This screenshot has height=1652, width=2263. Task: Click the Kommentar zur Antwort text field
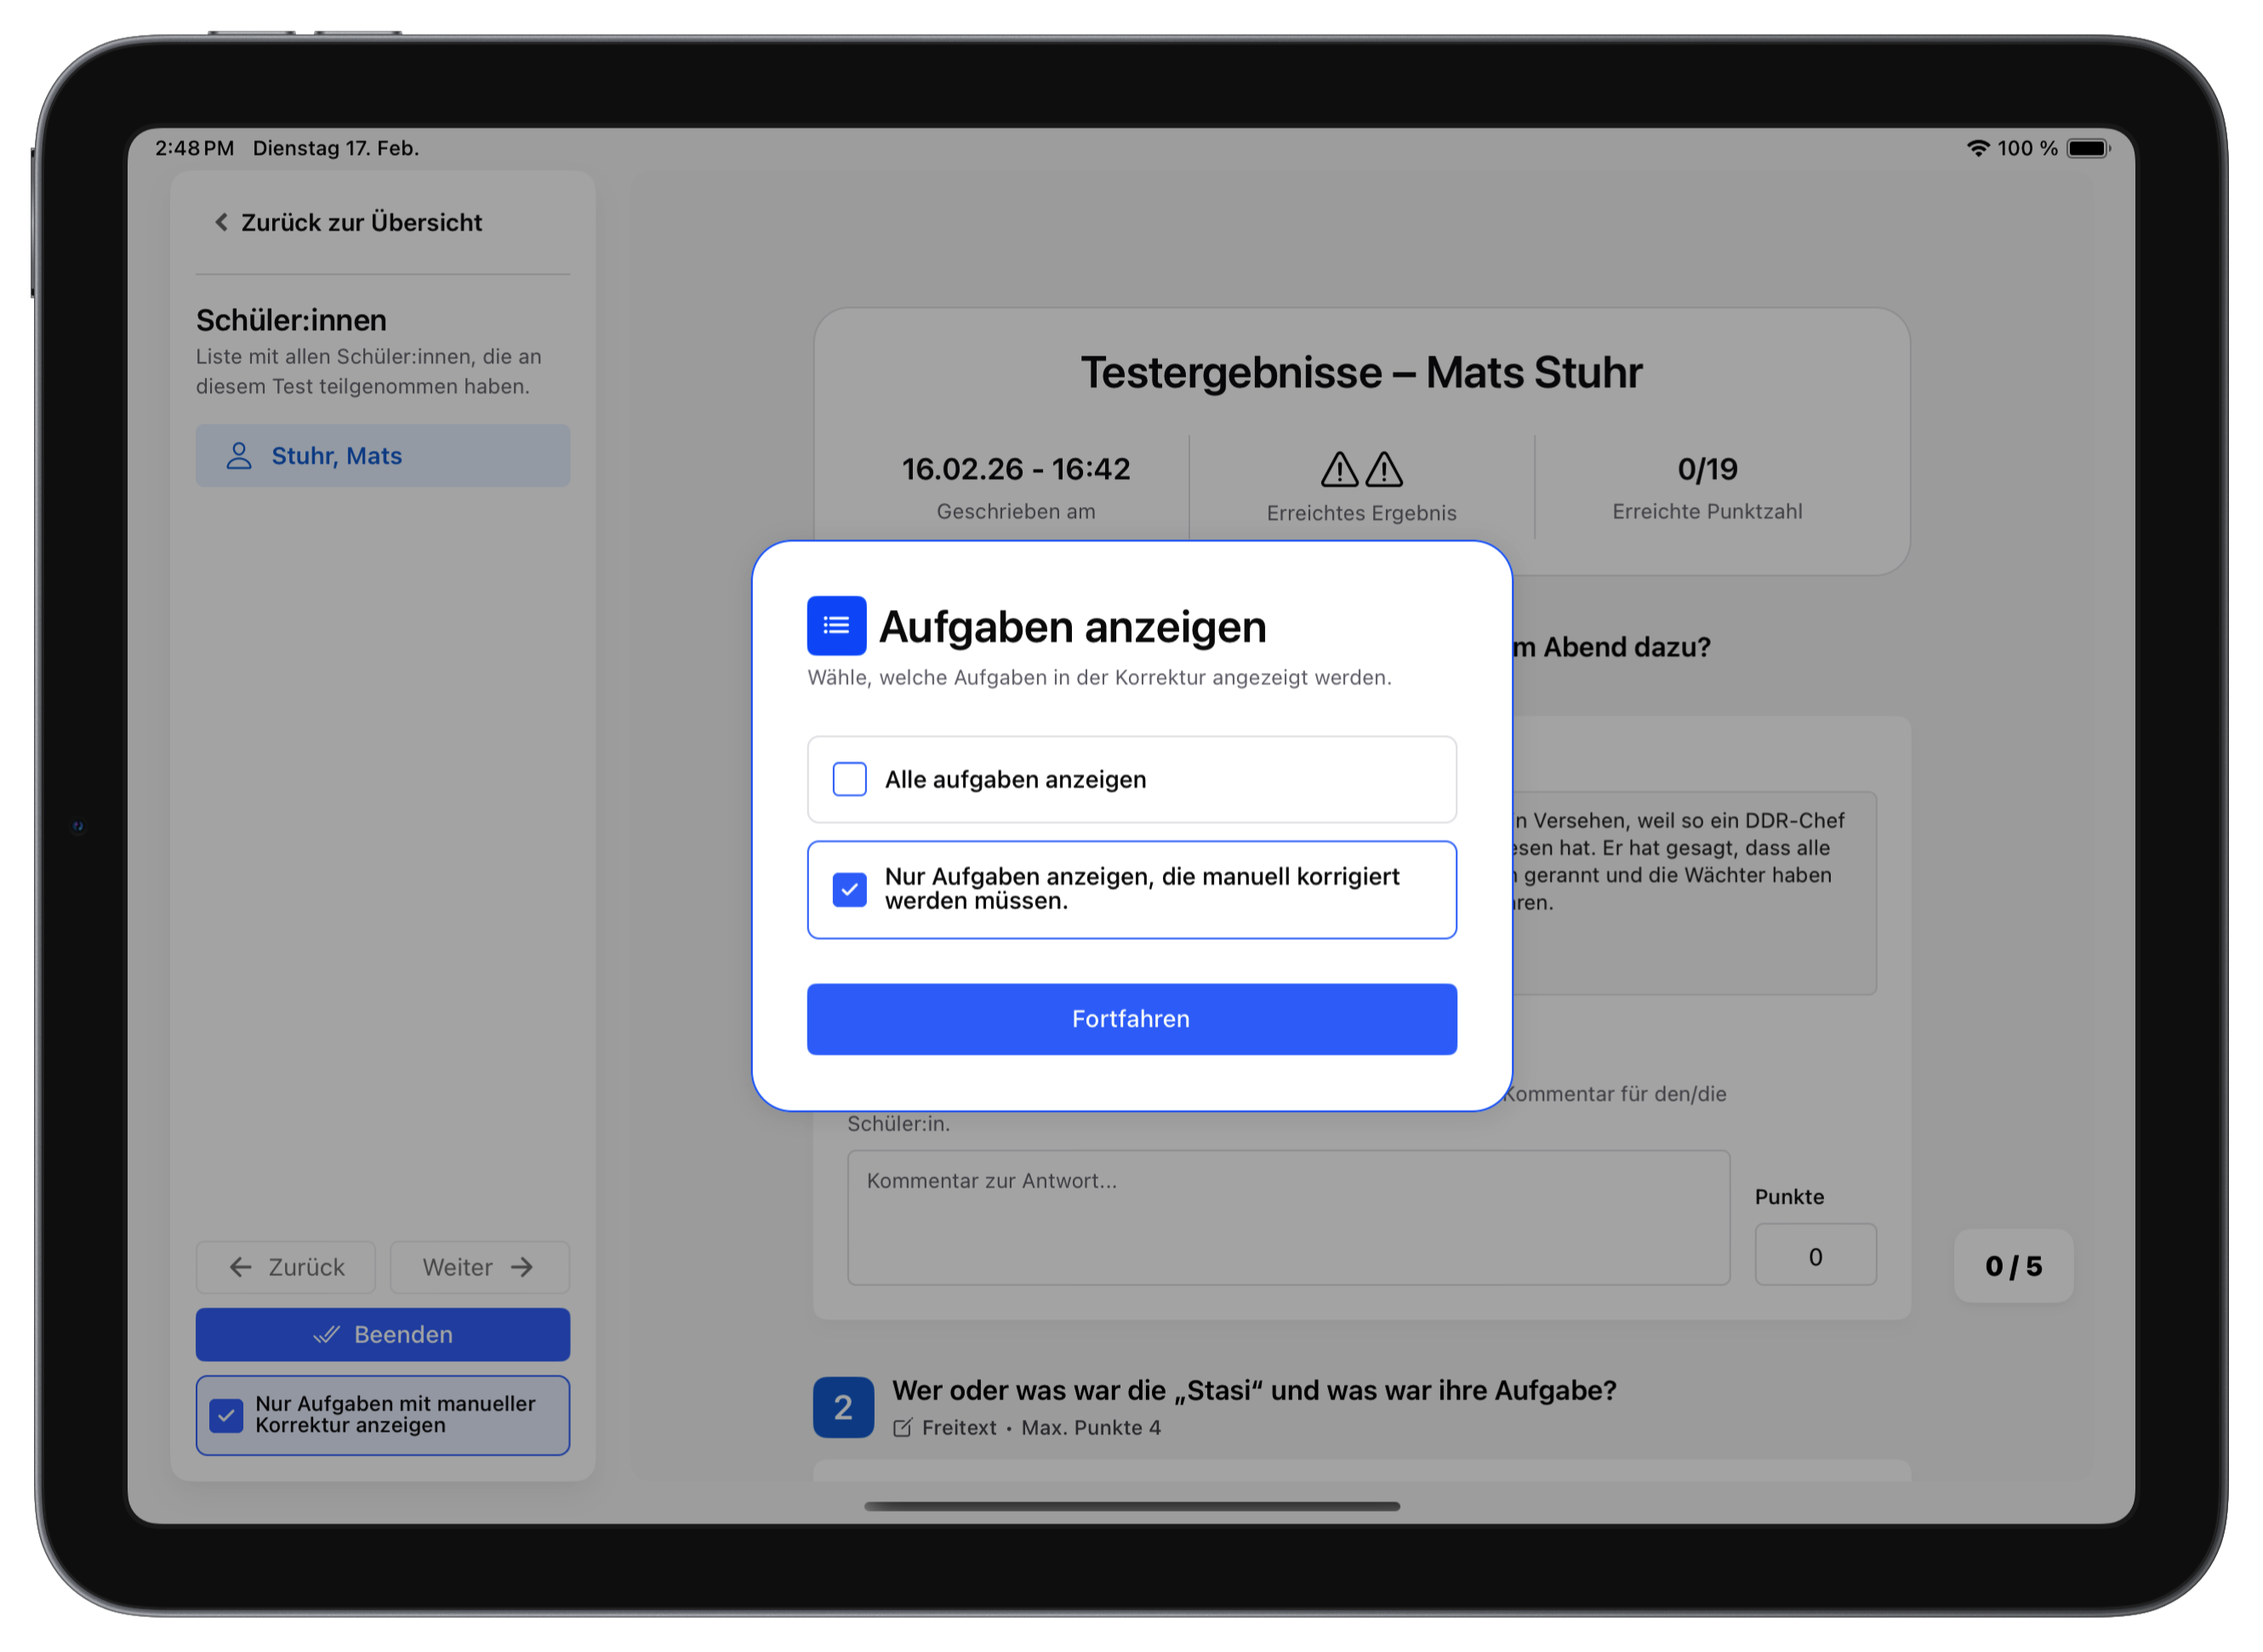point(1287,1218)
